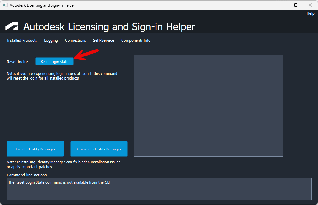318x205 pixels.
Task: Click the empty output panel on right
Action: [208, 106]
